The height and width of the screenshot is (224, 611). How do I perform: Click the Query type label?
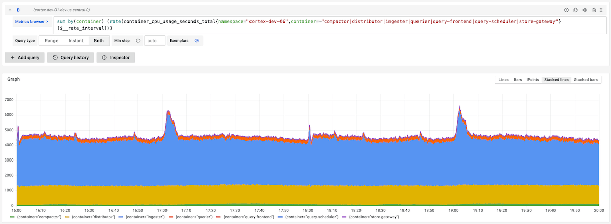click(25, 40)
